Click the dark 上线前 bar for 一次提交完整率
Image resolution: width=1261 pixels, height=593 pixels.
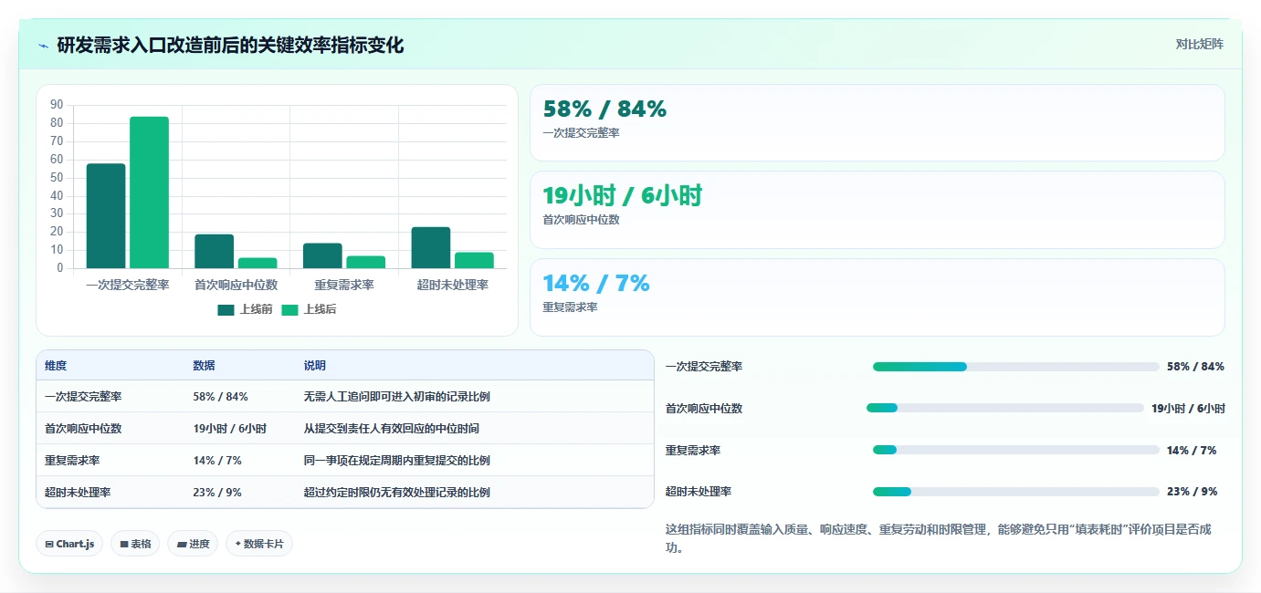pyautogui.click(x=106, y=216)
